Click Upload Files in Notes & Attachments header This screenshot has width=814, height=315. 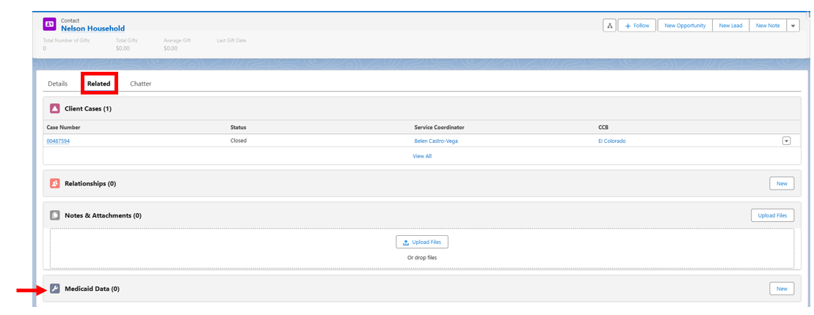772,215
